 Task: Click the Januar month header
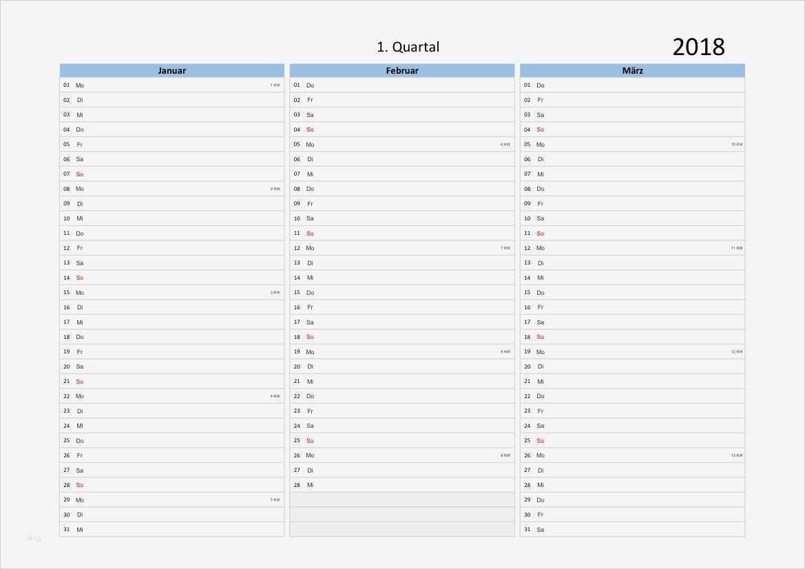coord(171,70)
